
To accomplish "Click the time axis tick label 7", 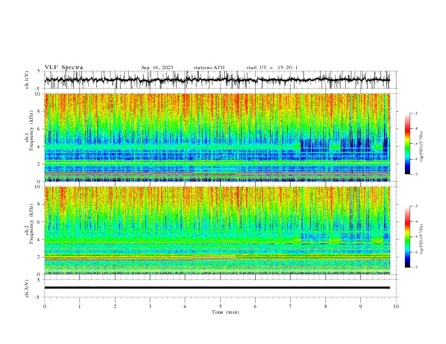I will [x=291, y=306].
